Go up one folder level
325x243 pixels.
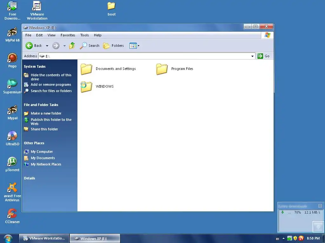[x=72, y=46]
